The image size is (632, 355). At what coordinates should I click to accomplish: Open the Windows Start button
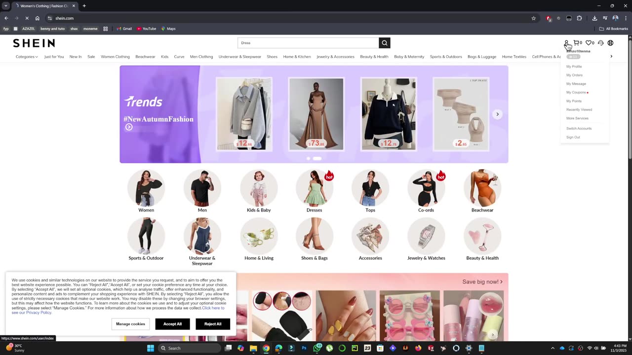tap(151, 348)
